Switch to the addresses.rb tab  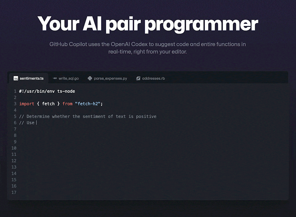pos(150,78)
